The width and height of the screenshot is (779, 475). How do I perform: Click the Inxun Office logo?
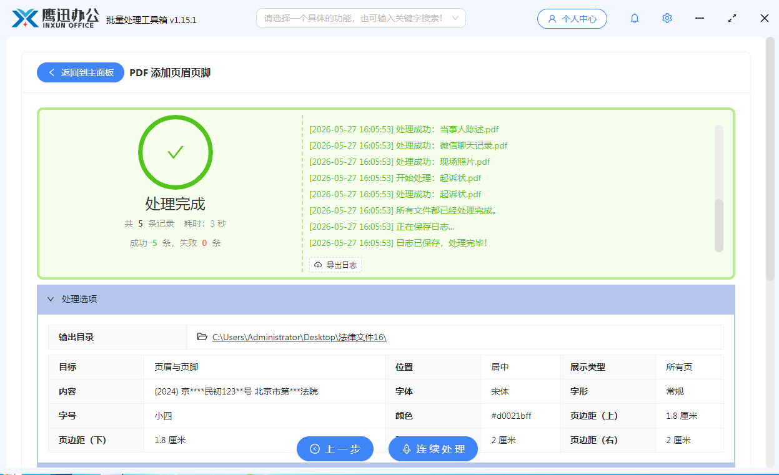pos(55,18)
